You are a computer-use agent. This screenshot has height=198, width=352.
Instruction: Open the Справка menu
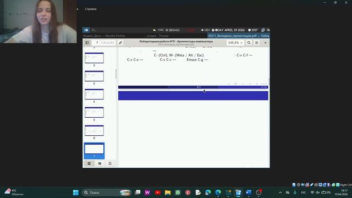[x=91, y=9]
